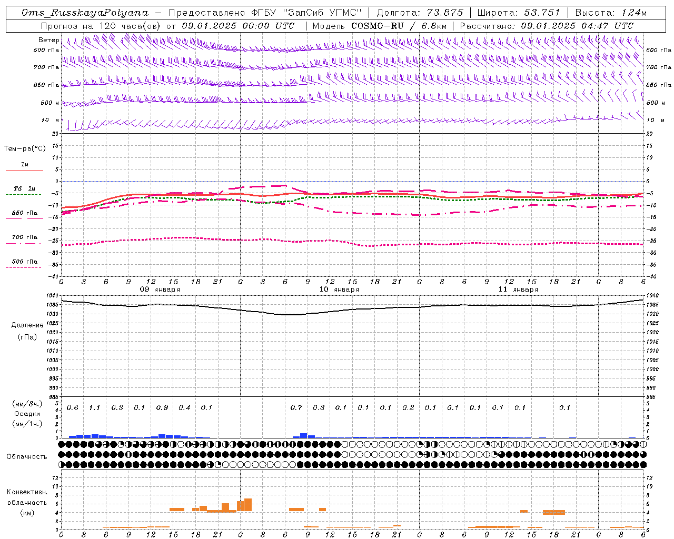Click the precipitation value 0.9
The height and width of the screenshot is (539, 674).
point(162,408)
